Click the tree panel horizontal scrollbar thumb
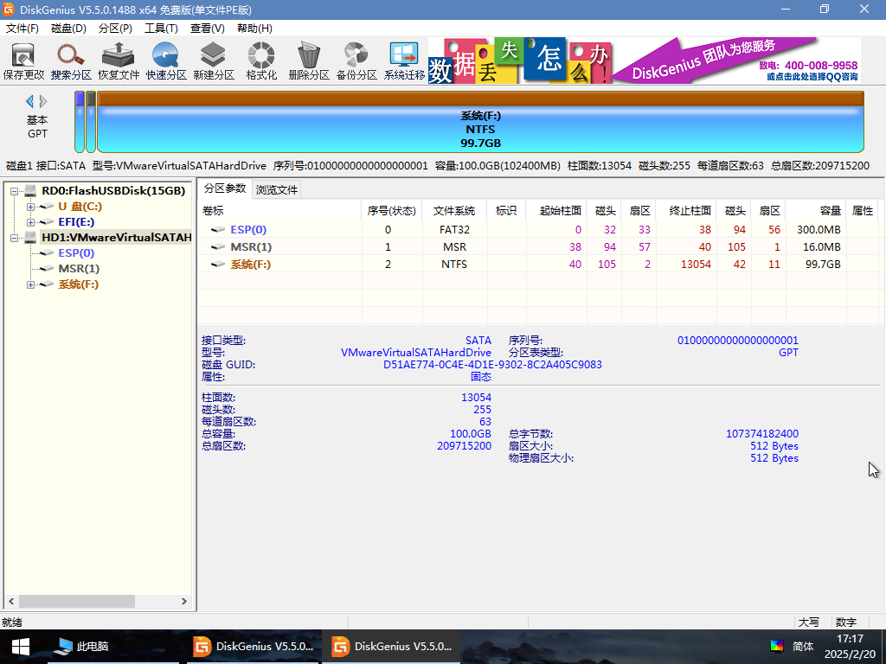The height and width of the screenshot is (664, 886). (77, 602)
